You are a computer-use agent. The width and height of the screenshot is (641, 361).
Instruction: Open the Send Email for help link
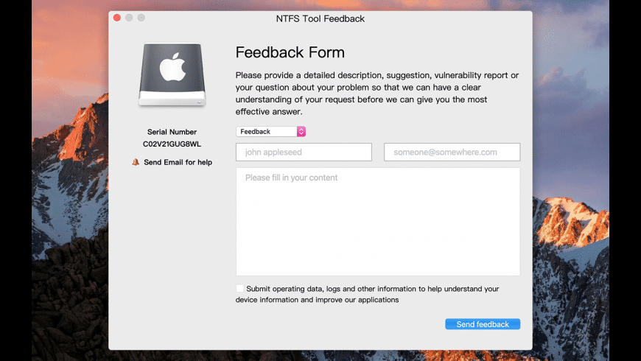coord(178,162)
